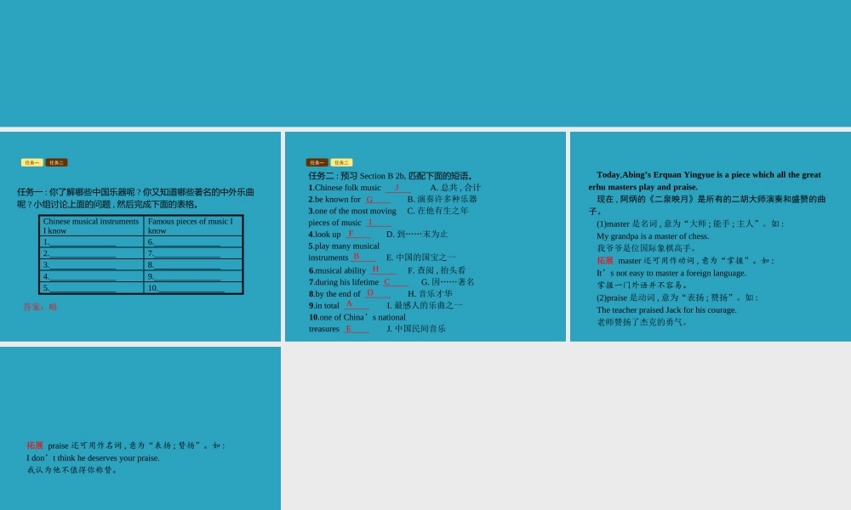
Task: Select table cell numbered 9.
Action: (193, 276)
